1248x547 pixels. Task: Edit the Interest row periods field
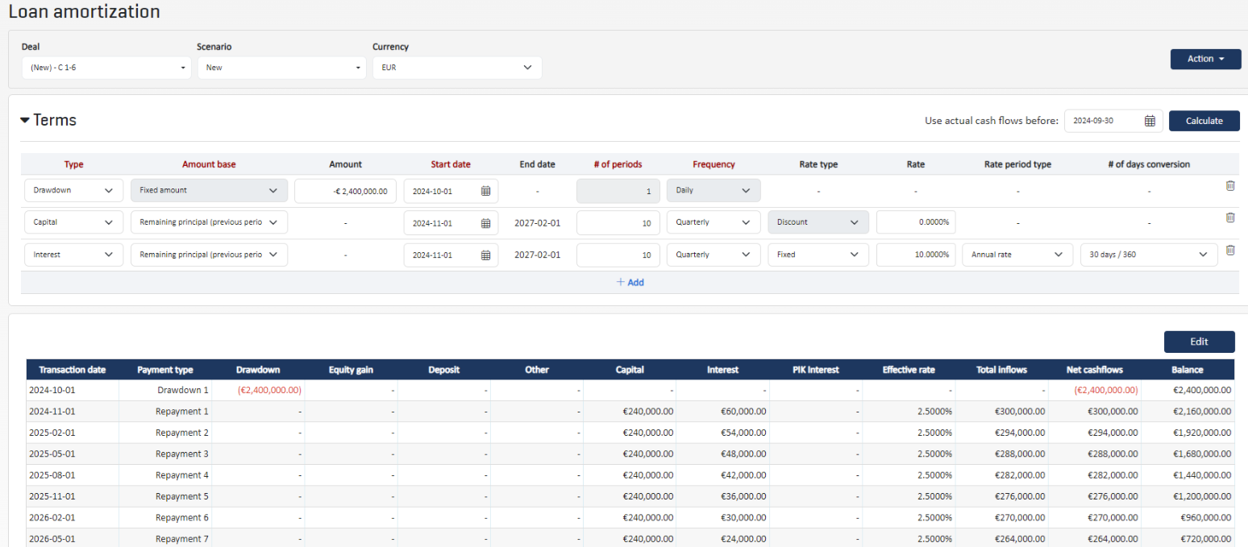[618, 255]
